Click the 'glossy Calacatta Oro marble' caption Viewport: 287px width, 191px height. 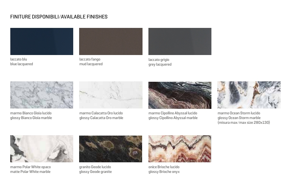pyautogui.click(x=101, y=118)
